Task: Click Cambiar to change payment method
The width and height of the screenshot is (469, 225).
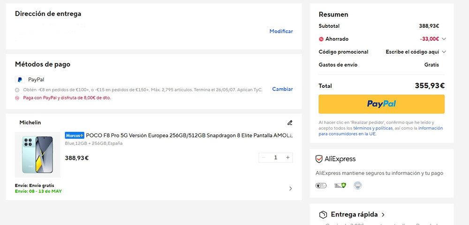Action: coord(282,89)
